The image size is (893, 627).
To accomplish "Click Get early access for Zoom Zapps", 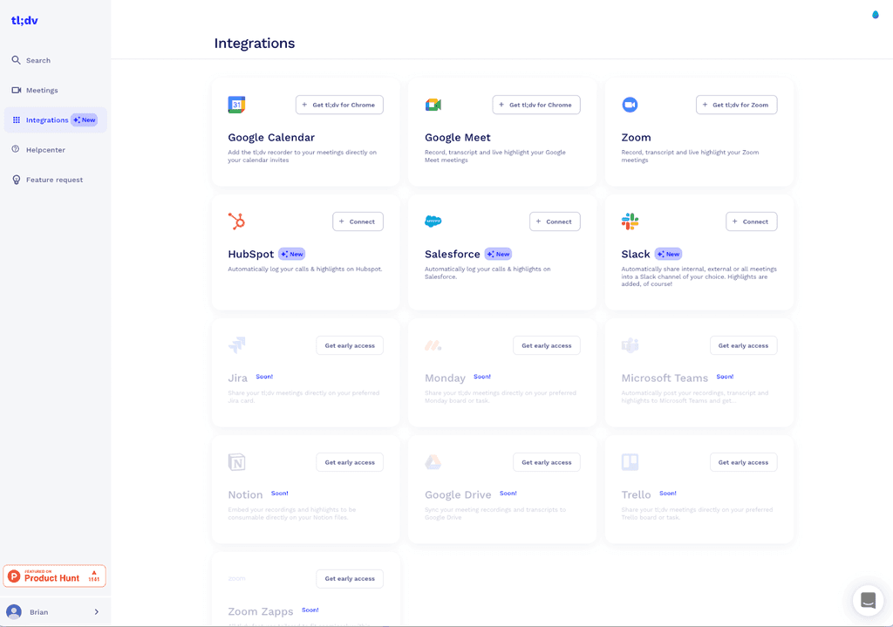I will pos(349,578).
